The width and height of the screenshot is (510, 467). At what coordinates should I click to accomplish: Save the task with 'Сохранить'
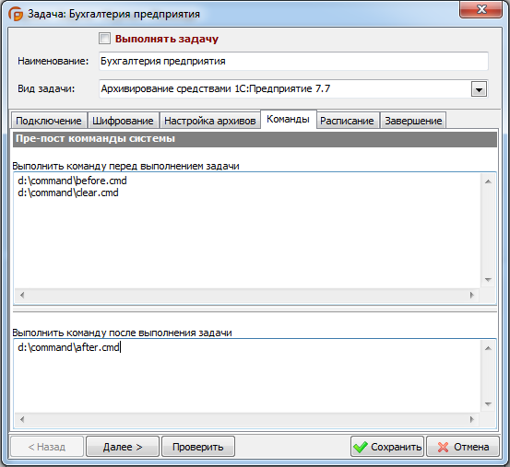click(387, 447)
